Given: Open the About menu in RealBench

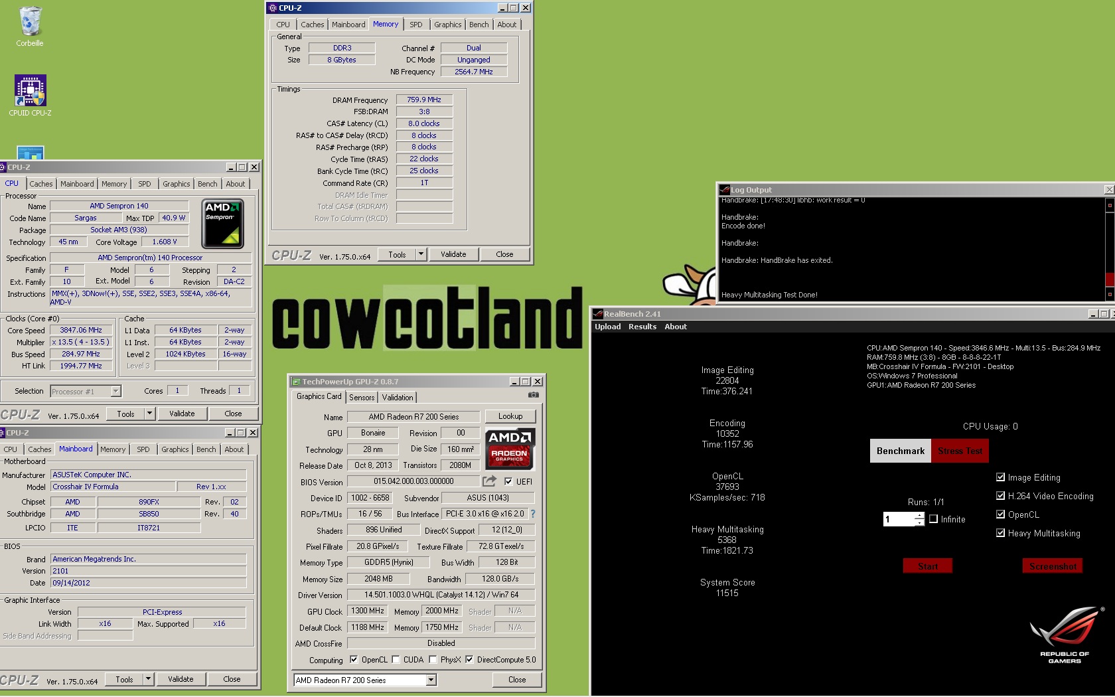Looking at the screenshot, I should tap(676, 327).
